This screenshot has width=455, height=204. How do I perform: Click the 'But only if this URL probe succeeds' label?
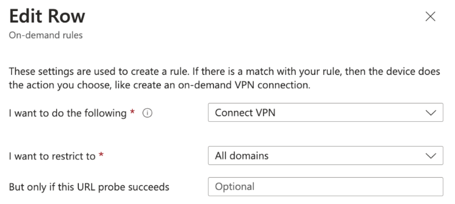[89, 187]
